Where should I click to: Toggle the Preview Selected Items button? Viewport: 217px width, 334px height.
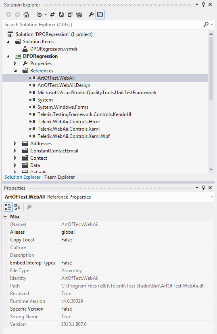100,15
